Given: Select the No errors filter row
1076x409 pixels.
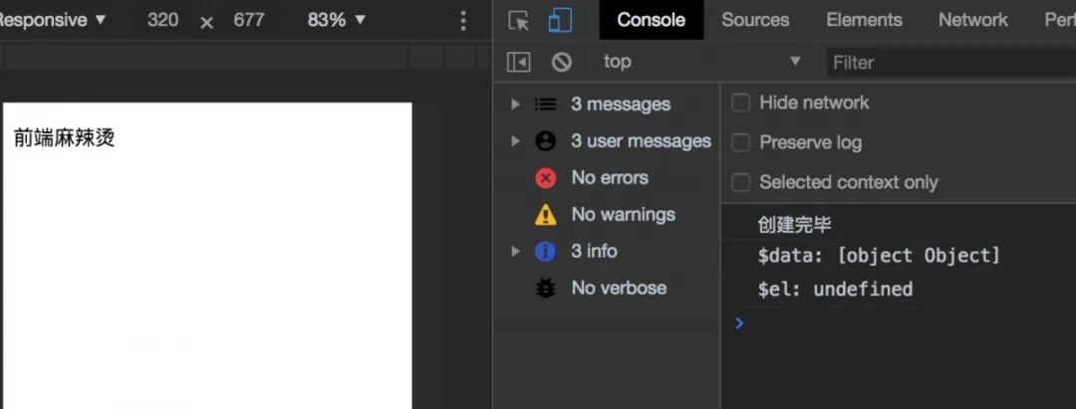Looking at the screenshot, I should tap(607, 178).
